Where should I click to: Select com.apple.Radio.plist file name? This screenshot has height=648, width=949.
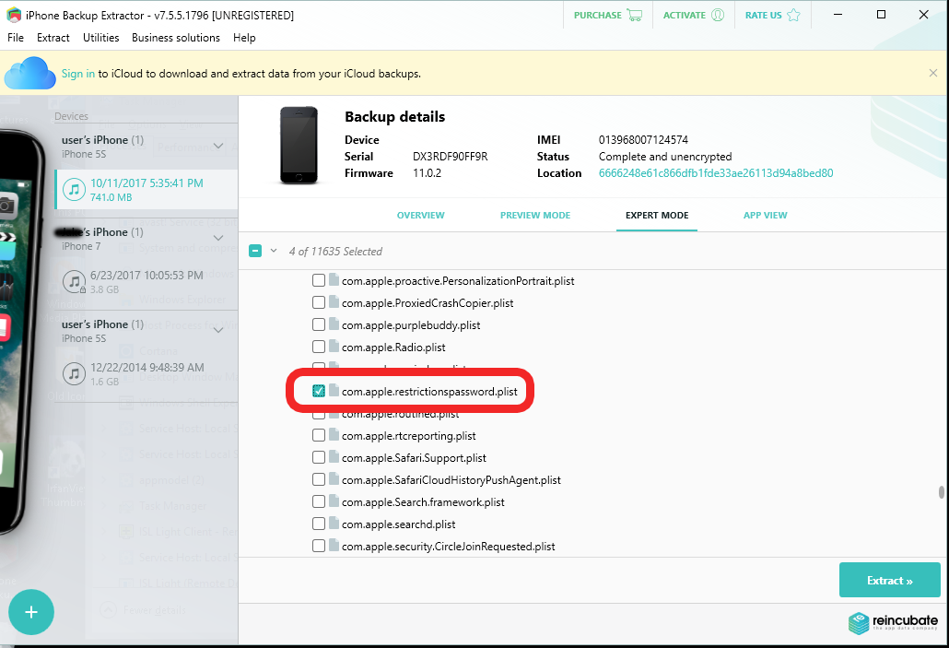point(393,347)
